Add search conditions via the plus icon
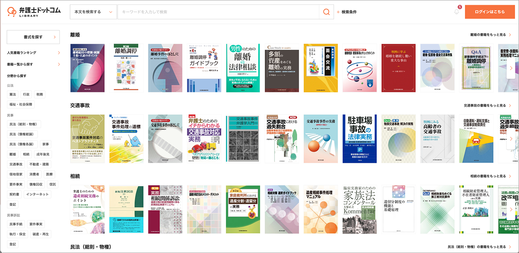519x253 pixels. coord(337,12)
